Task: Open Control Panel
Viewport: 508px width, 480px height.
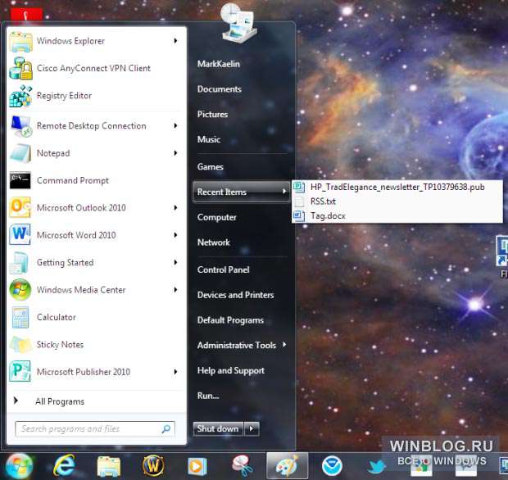Action: tap(223, 269)
